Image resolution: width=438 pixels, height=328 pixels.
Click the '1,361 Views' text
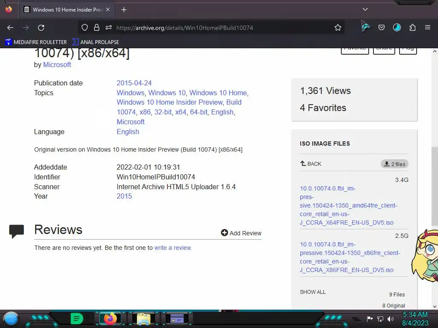pyautogui.click(x=326, y=91)
